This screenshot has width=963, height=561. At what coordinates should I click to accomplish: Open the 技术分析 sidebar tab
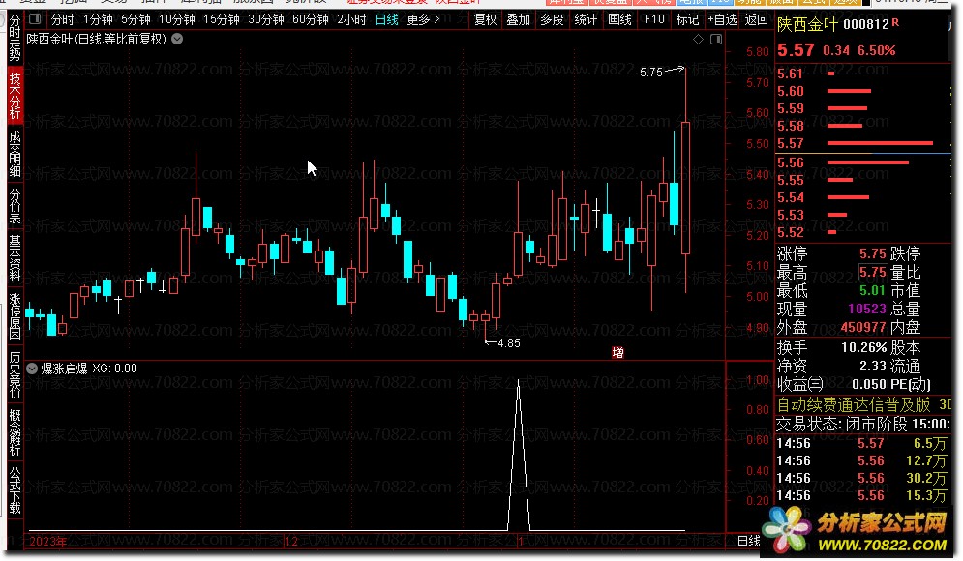click(15, 95)
